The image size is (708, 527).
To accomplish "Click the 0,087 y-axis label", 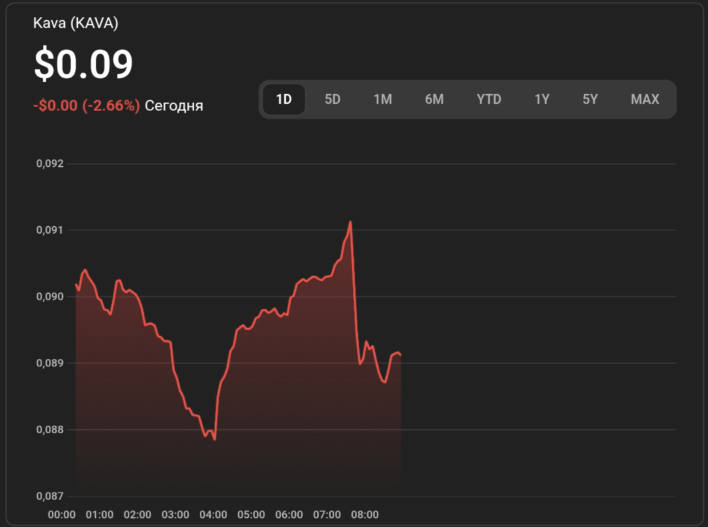I will coord(50,496).
